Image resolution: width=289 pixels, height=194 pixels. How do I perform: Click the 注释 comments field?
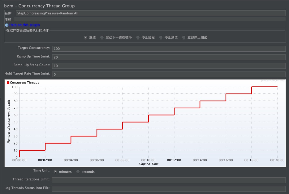[150, 20]
